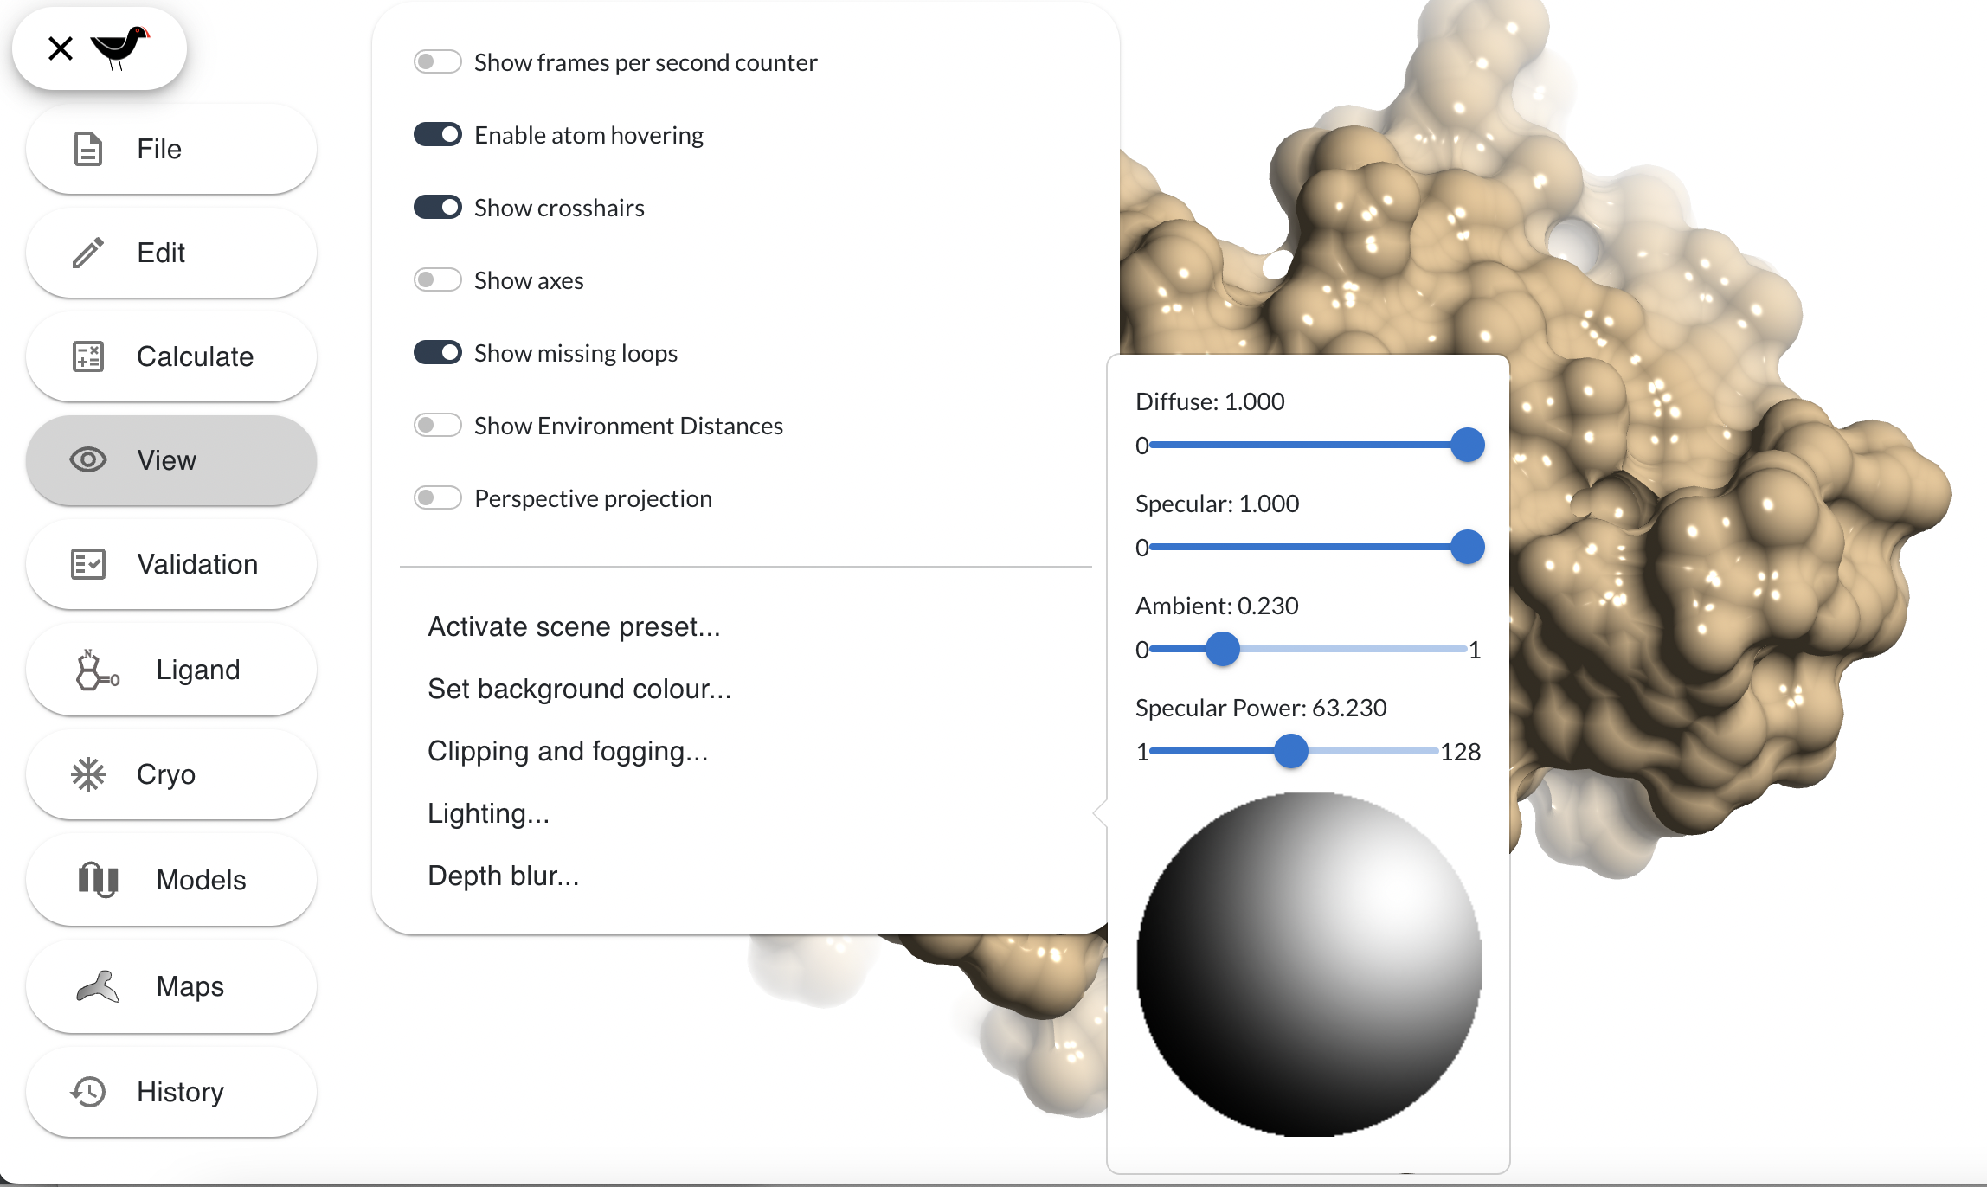The height and width of the screenshot is (1187, 1987).
Task: Open the Depth blur settings
Action: 503,876
